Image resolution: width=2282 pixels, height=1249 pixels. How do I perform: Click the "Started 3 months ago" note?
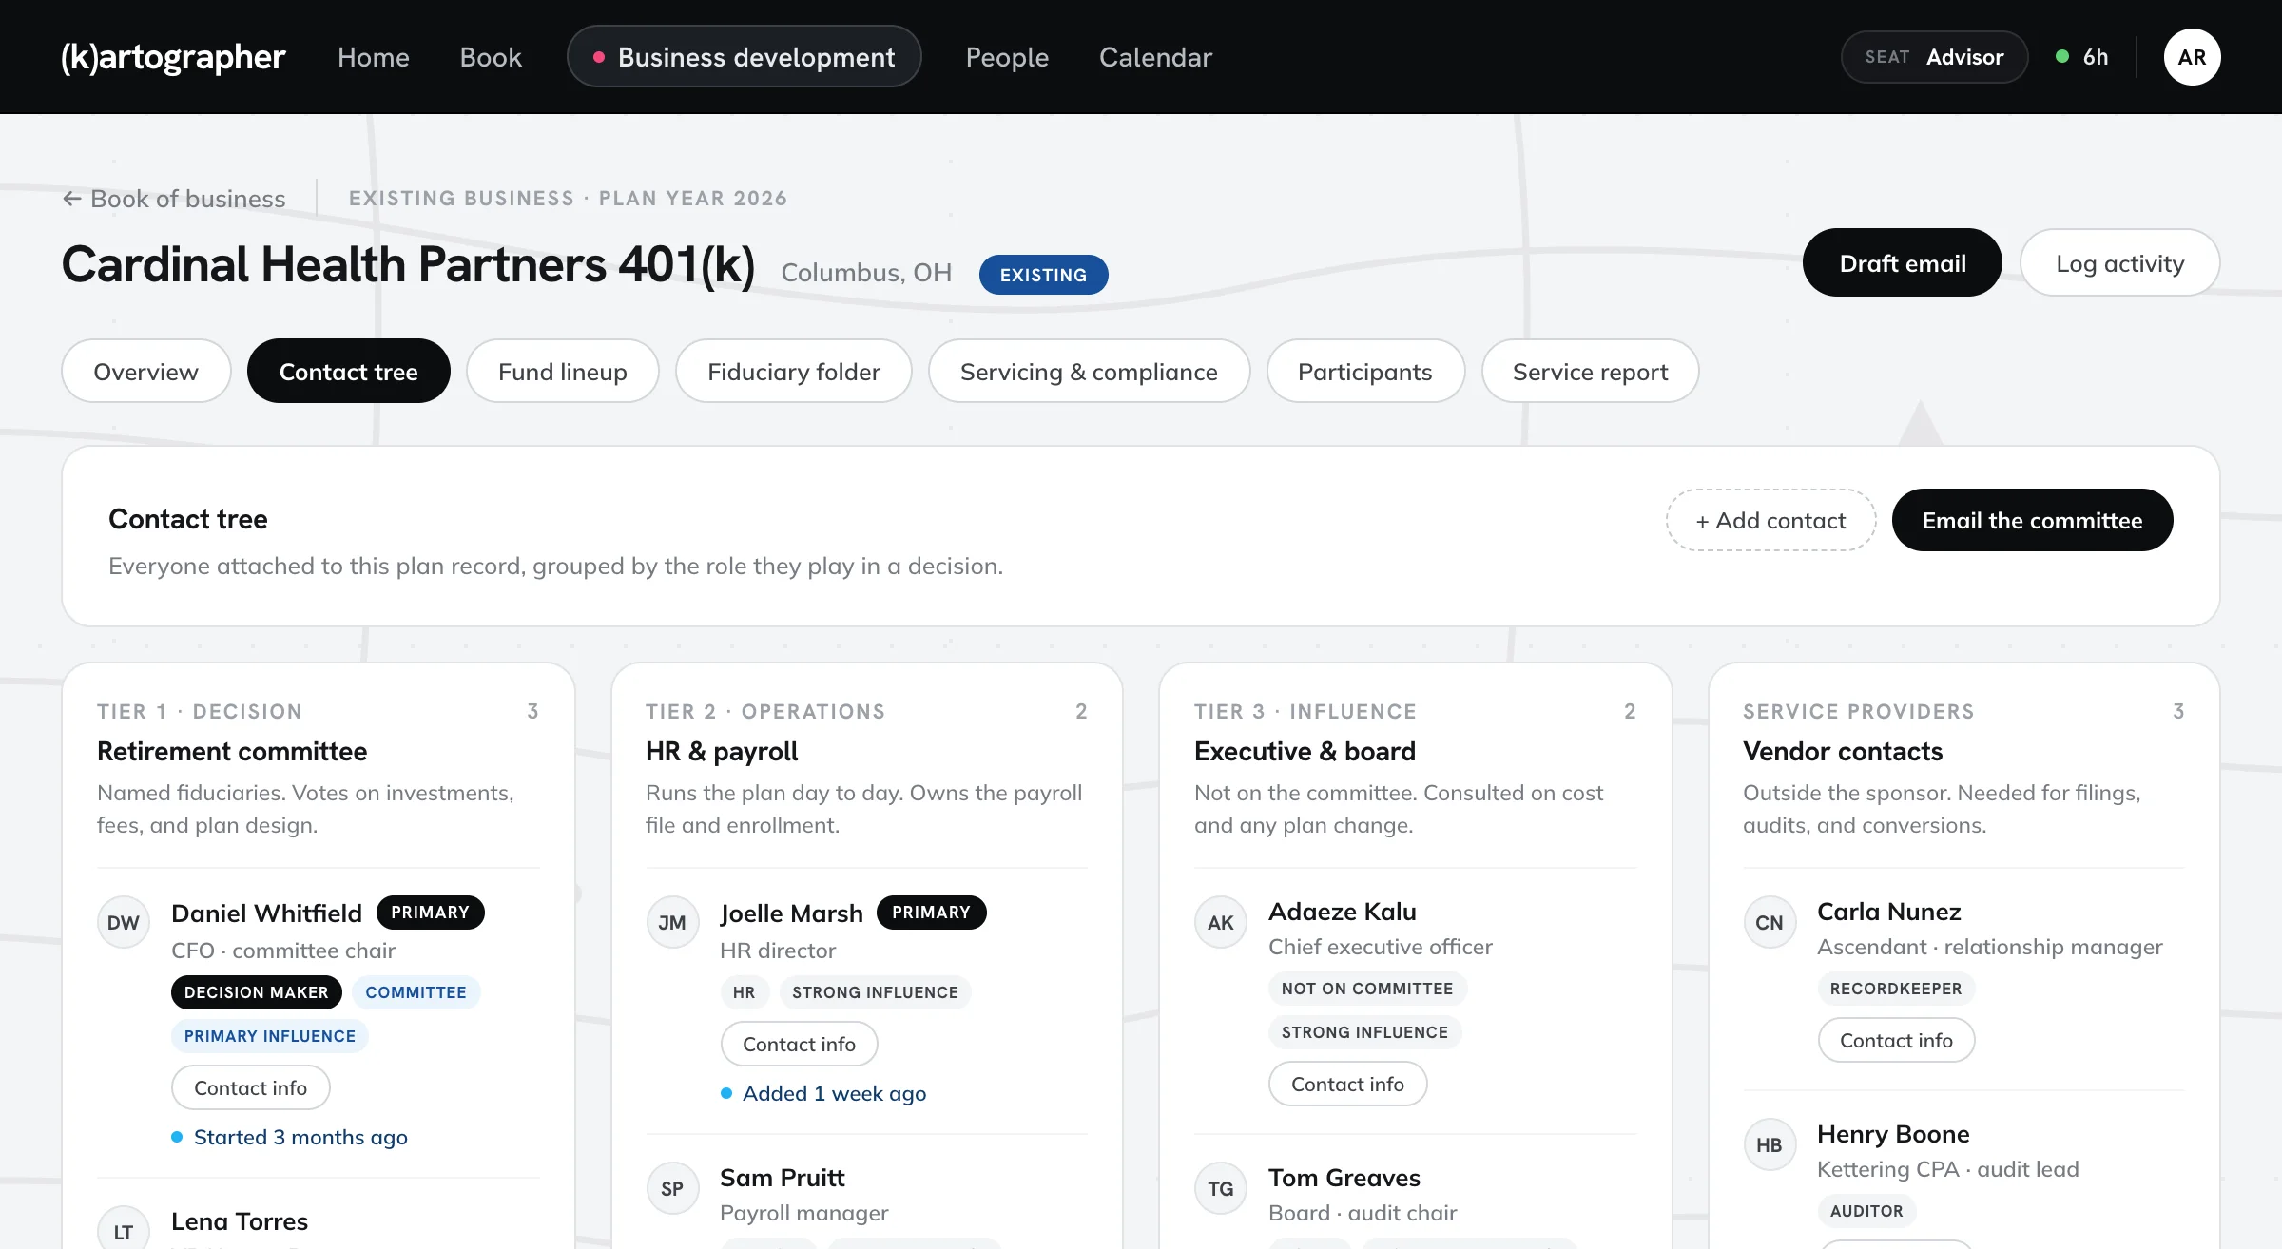click(x=289, y=1137)
